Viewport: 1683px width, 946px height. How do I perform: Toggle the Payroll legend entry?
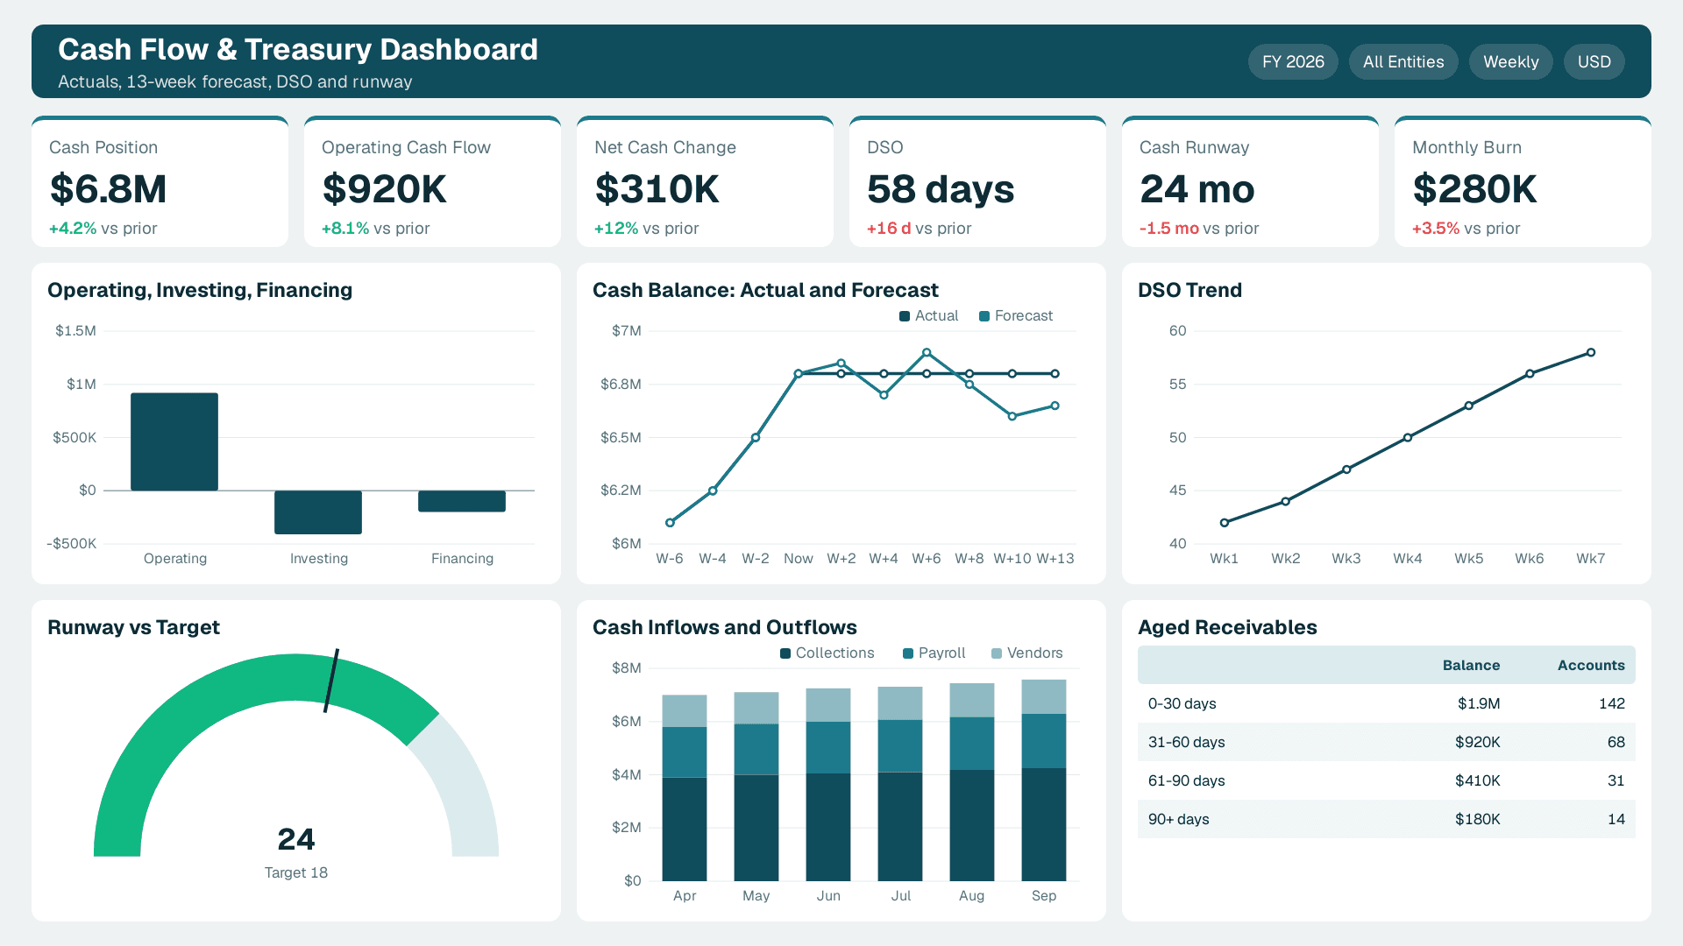934,653
